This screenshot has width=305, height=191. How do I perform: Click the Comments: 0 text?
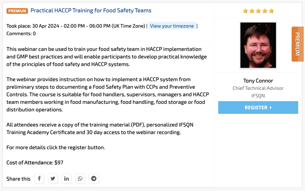coord(21,34)
